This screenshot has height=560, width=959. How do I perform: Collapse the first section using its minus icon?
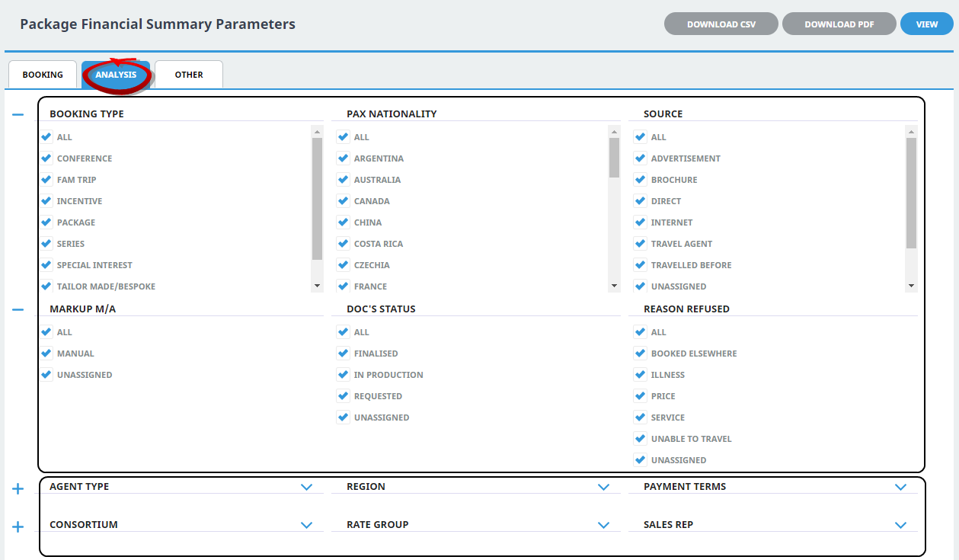[18, 114]
